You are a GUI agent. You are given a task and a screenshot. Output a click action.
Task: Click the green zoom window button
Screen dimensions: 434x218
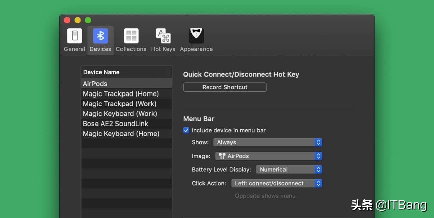click(x=88, y=20)
